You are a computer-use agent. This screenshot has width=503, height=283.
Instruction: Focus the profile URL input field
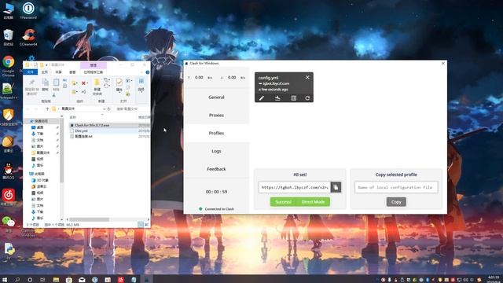294,187
